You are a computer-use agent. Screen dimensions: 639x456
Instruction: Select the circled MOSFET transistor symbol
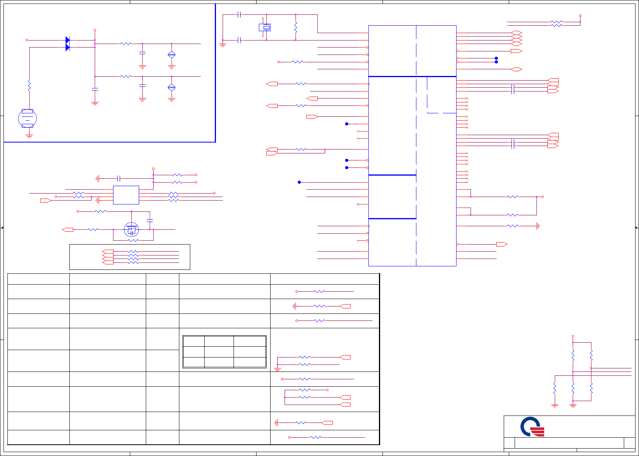click(131, 230)
